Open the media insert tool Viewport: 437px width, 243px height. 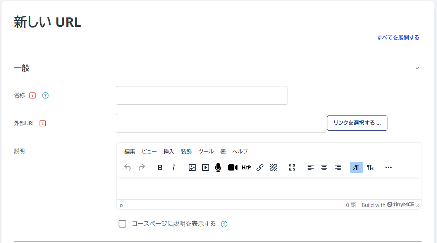tap(205, 167)
